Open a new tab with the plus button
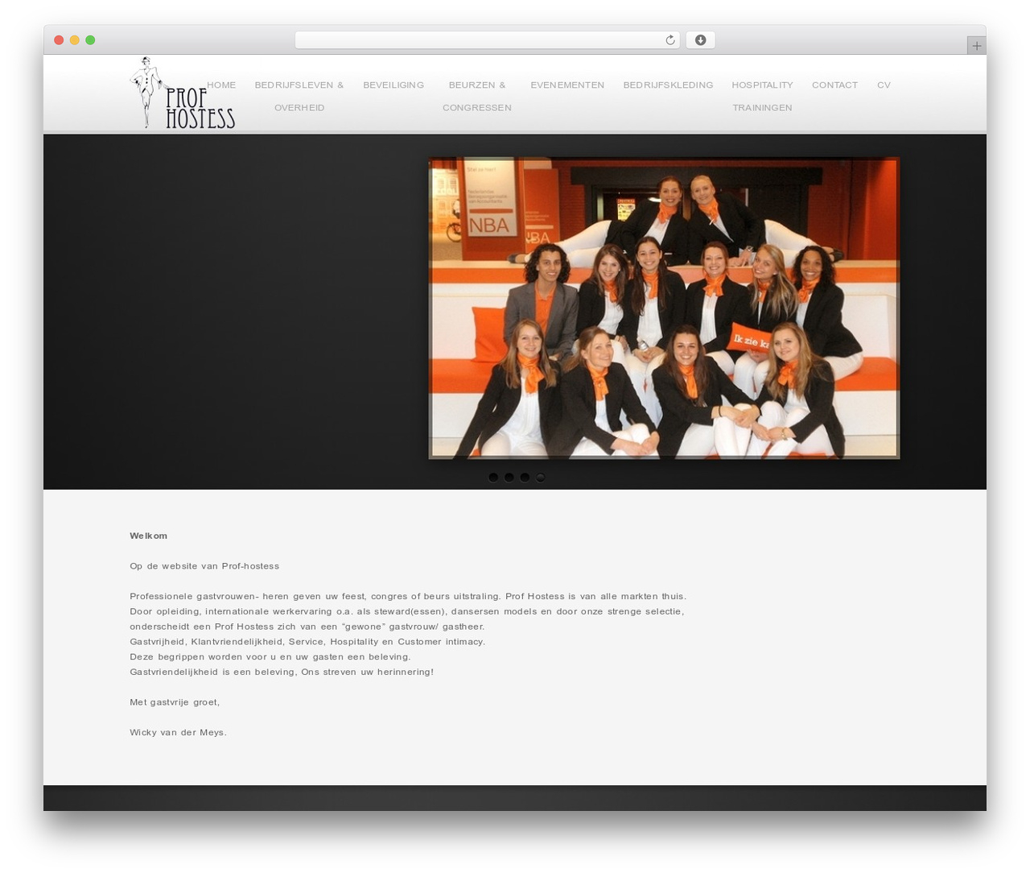 pos(976,46)
